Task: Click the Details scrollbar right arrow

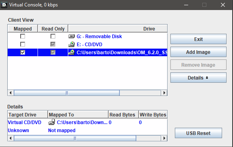Action: (x=164, y=138)
